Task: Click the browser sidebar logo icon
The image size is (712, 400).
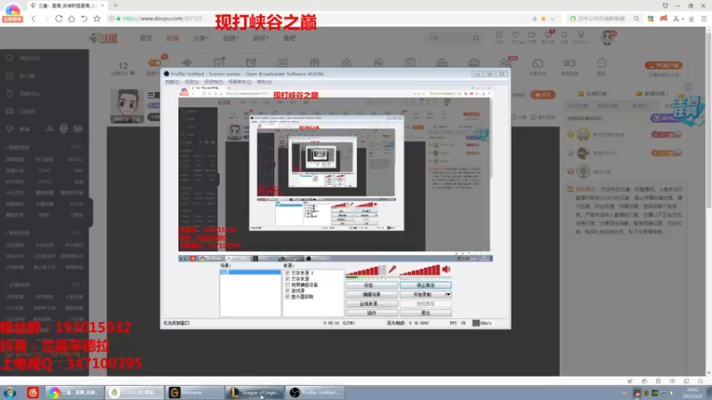Action: [x=12, y=12]
